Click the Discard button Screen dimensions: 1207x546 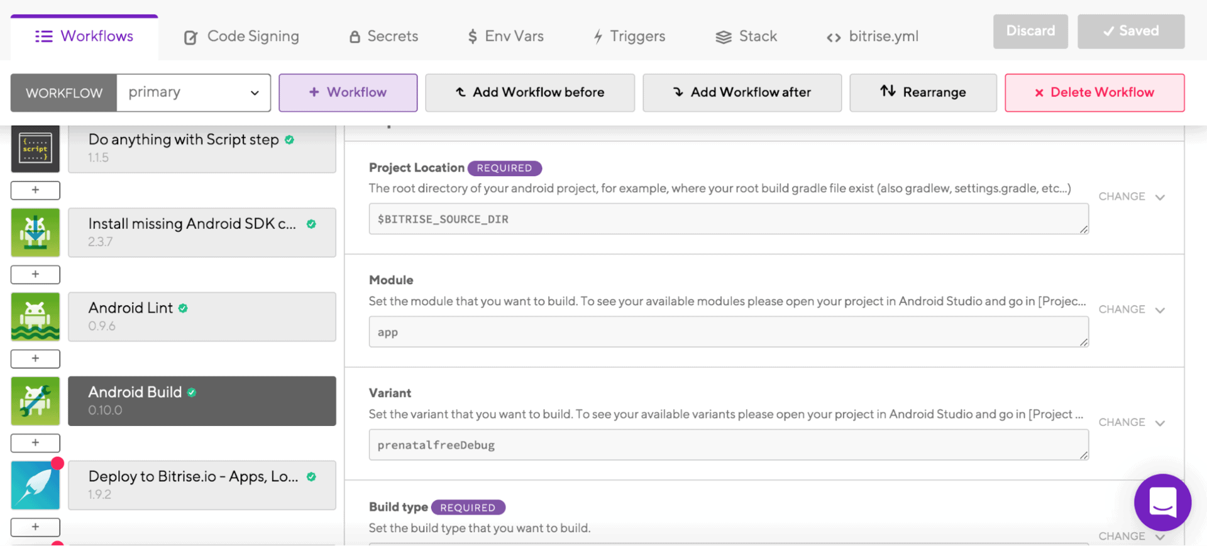[x=1030, y=31]
